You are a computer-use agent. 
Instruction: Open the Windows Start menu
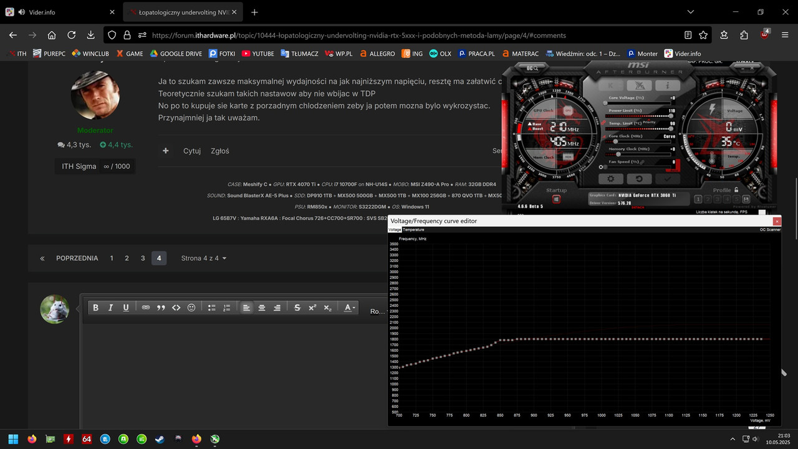[x=13, y=439]
